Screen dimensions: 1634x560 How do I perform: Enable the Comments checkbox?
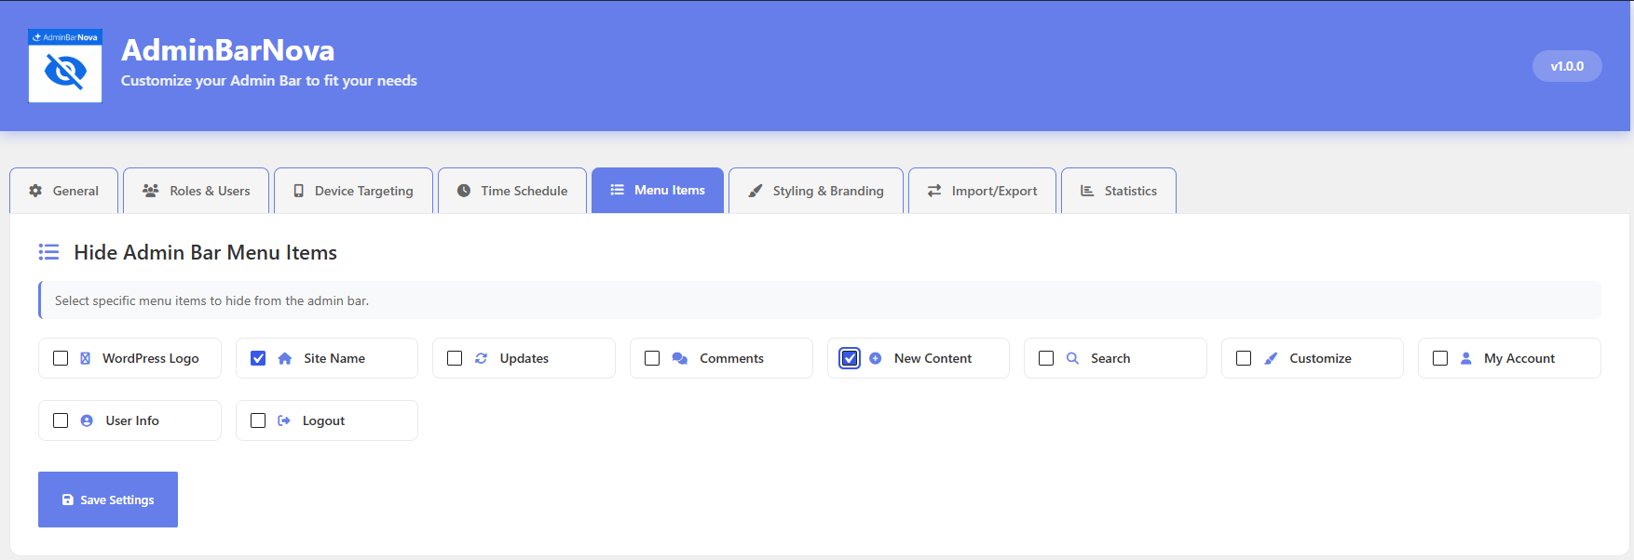[652, 358]
